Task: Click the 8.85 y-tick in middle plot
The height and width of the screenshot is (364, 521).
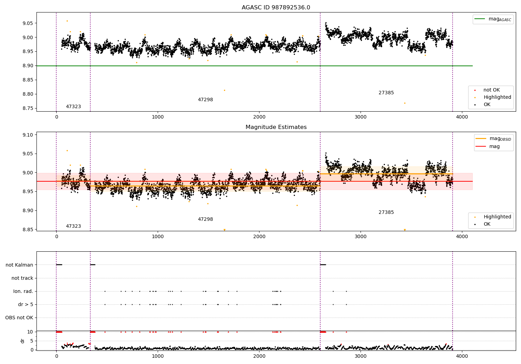Action: 27,229
